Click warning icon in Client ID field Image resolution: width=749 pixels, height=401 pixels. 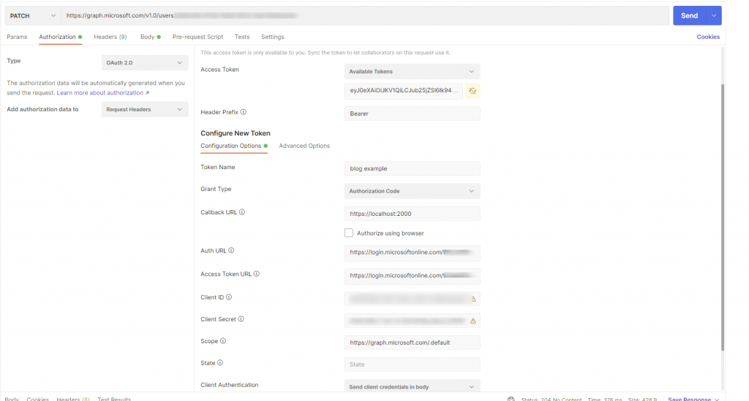point(473,299)
